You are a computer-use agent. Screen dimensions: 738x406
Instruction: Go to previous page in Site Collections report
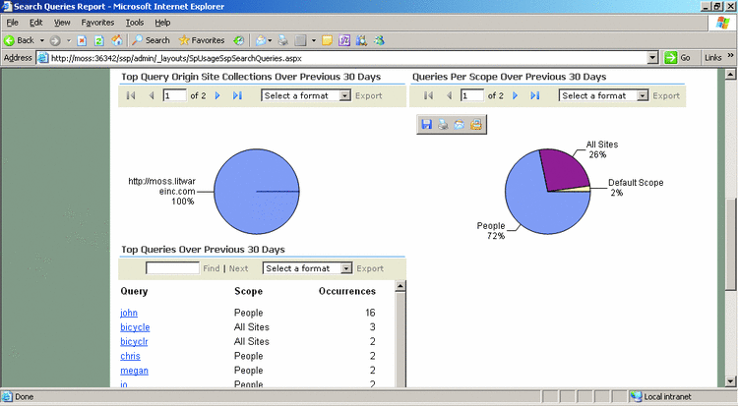(152, 95)
